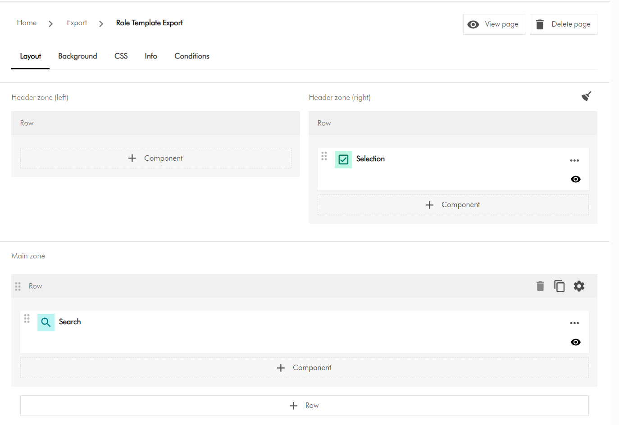Duplicate the Main zone row
619x425 pixels.
click(559, 286)
